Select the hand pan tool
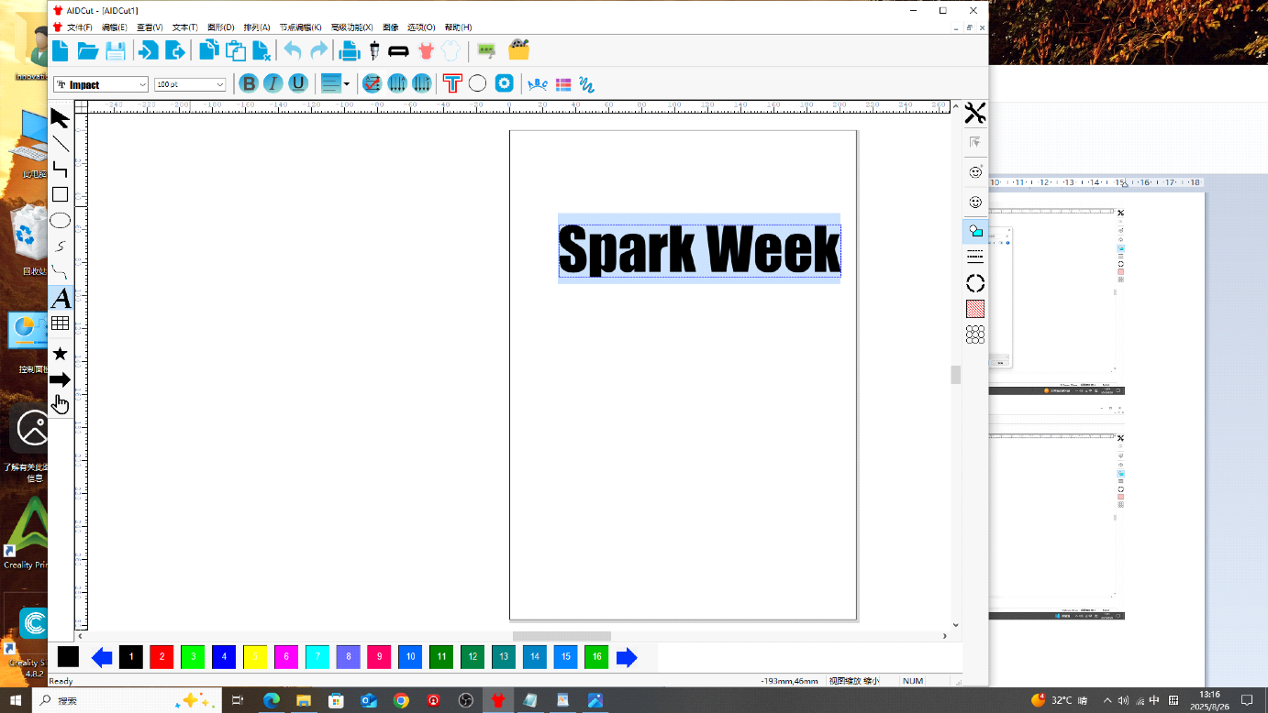1268x713 pixels. tap(61, 403)
